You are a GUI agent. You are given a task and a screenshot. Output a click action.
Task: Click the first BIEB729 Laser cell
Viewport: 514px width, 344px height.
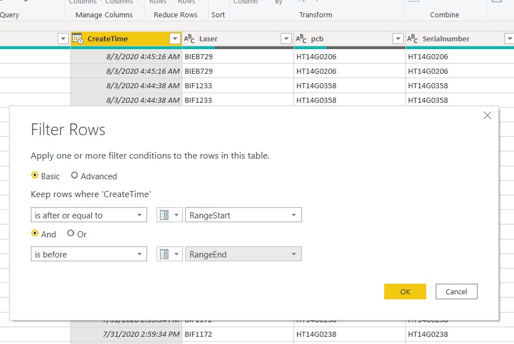[238, 56]
